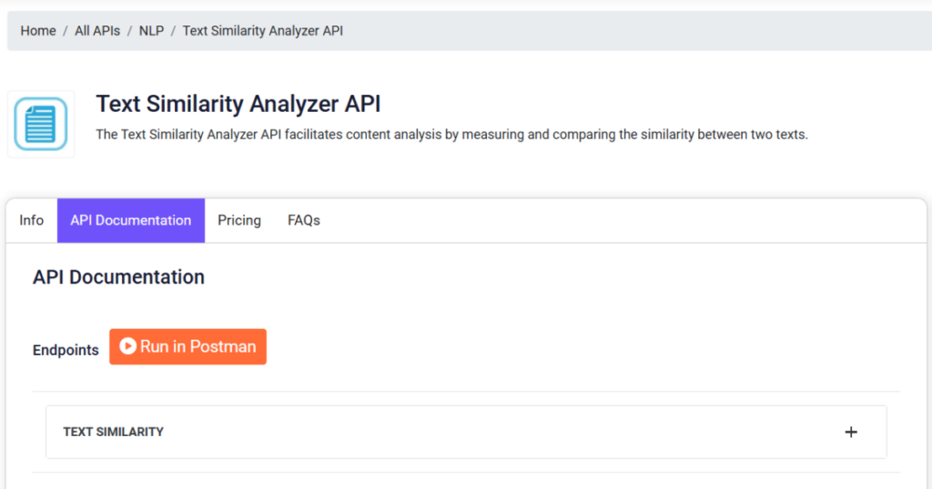Screen dimensions: 932x489
Task: Switch to the Pricing tab
Action: 239,220
